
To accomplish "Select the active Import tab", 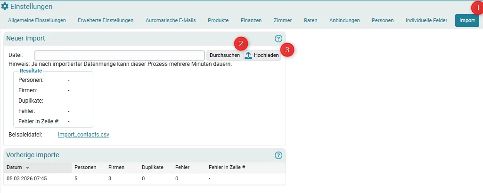I will click(467, 20).
